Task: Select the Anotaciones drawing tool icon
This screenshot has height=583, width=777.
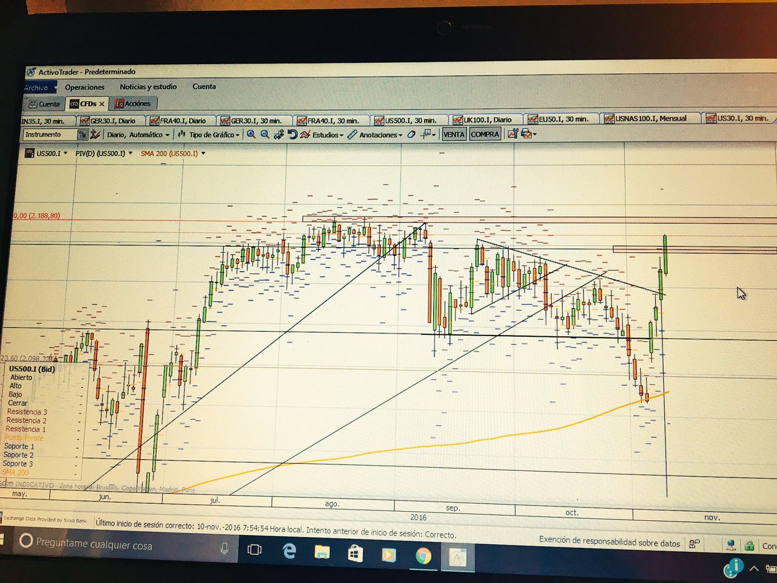Action: (352, 134)
